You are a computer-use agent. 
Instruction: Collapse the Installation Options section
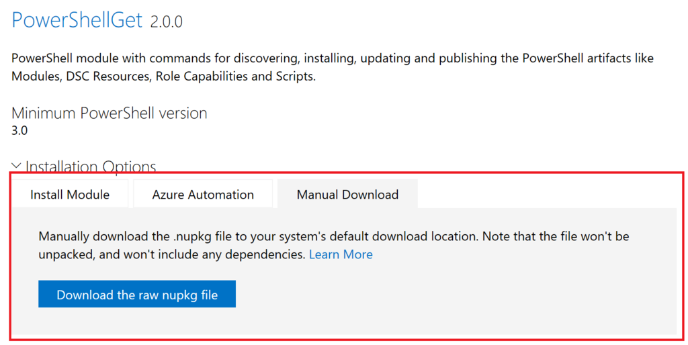84,166
